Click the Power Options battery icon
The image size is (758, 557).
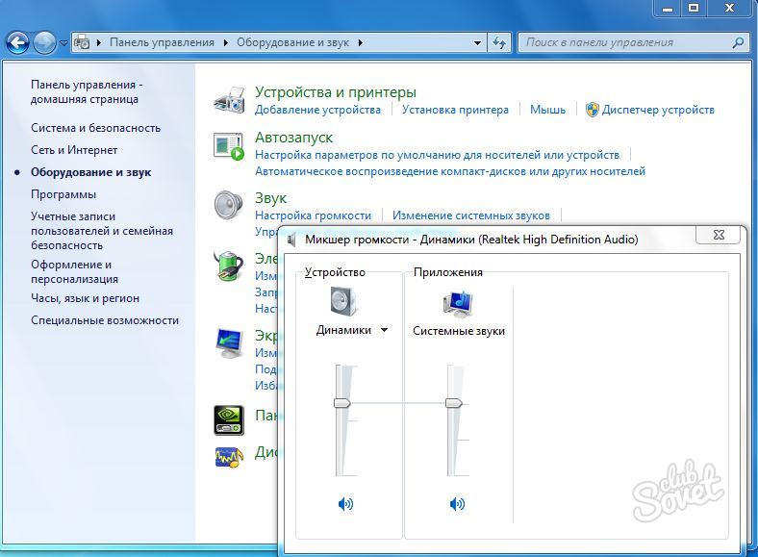point(229,265)
